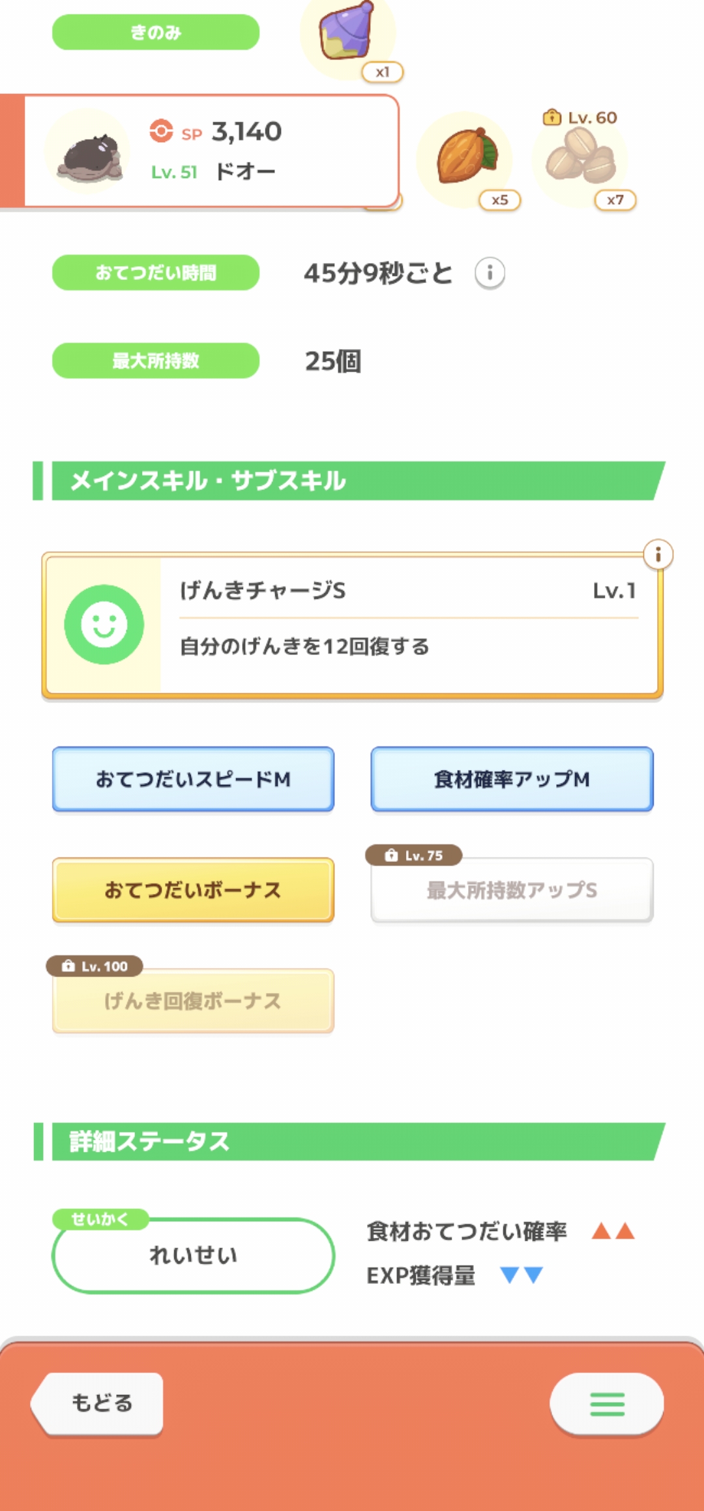Open main skill info icon
The height and width of the screenshot is (1511, 704).
point(658,555)
